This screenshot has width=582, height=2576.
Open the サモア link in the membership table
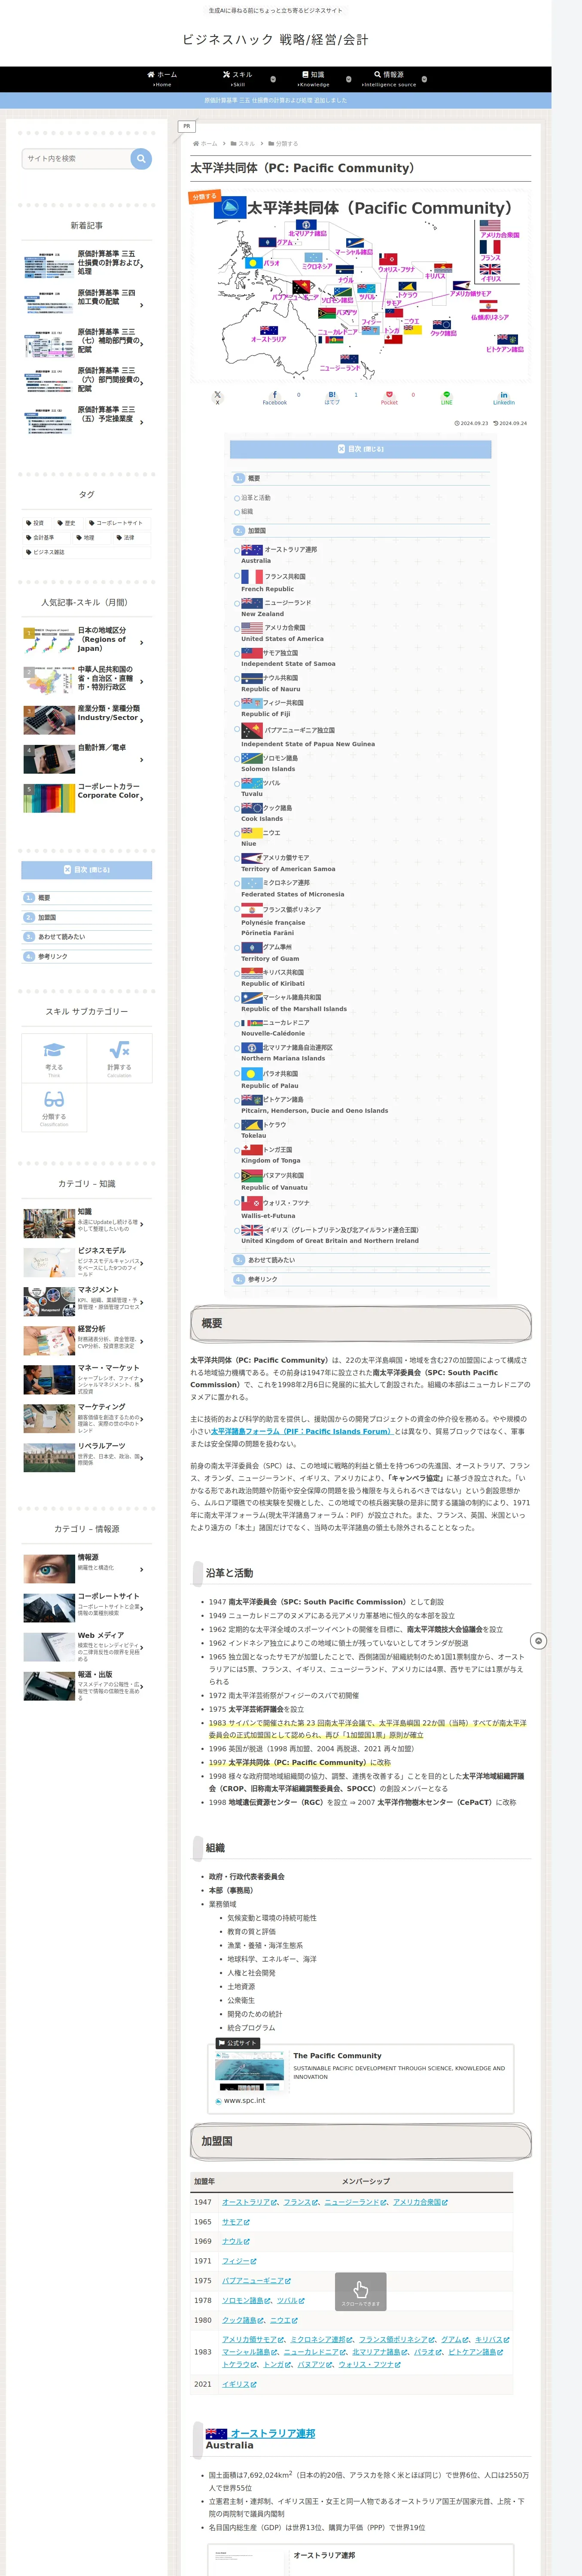[x=235, y=2222]
